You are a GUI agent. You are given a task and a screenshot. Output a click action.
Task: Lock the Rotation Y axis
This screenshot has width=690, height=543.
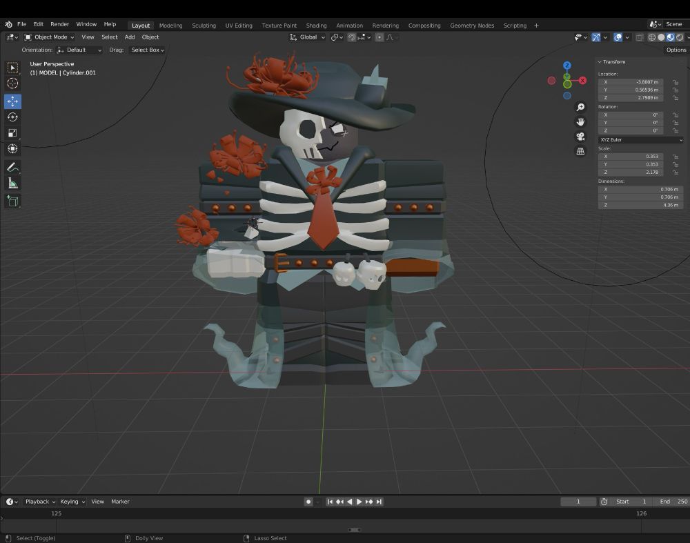click(x=676, y=124)
